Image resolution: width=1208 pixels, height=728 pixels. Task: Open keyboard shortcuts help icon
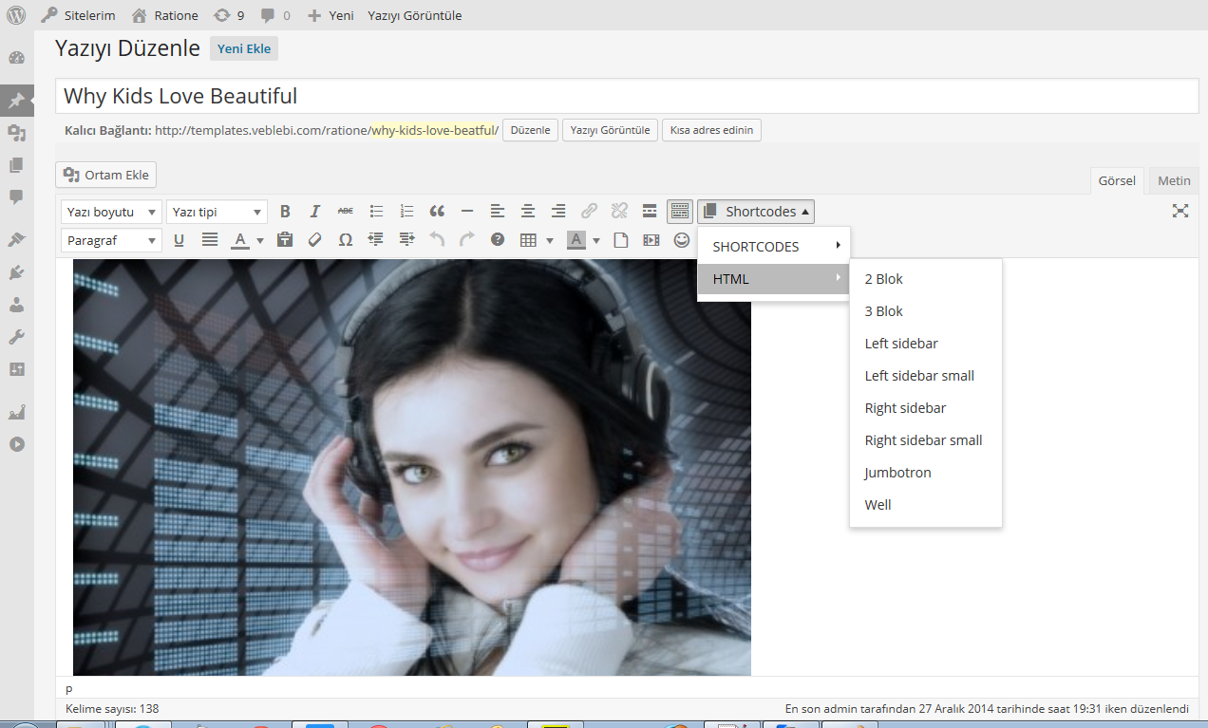(498, 240)
